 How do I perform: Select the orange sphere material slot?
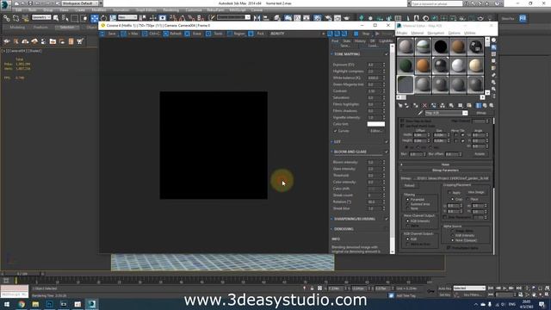[x=423, y=65]
